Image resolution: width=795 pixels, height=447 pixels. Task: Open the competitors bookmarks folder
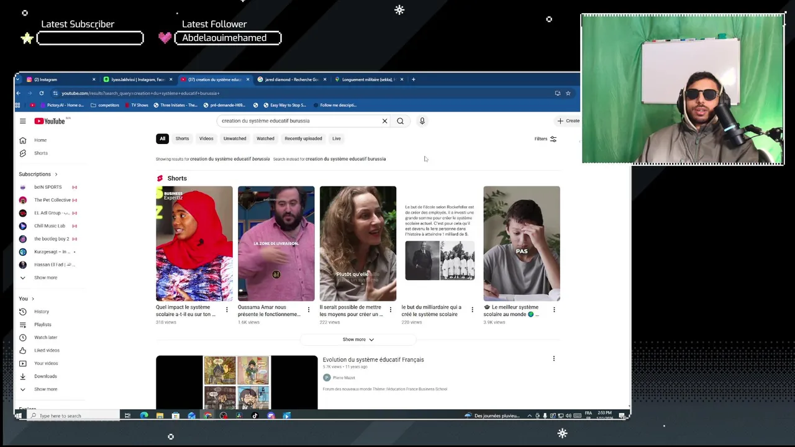(x=105, y=105)
